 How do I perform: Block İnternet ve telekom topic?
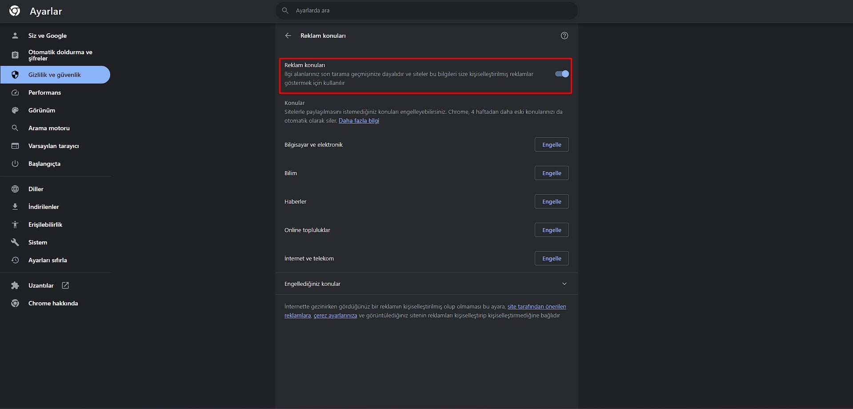(x=552, y=258)
